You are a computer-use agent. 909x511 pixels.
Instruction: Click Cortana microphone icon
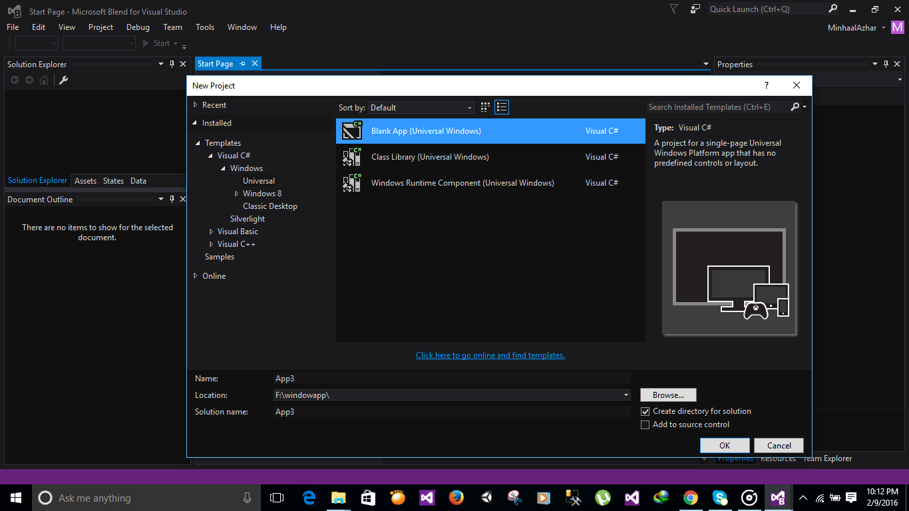tap(247, 498)
